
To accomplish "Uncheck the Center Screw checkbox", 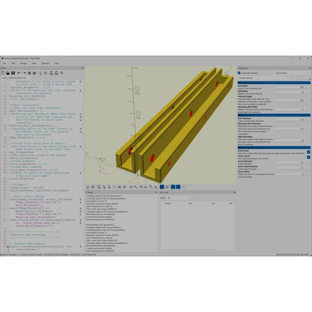I will click(x=309, y=157).
